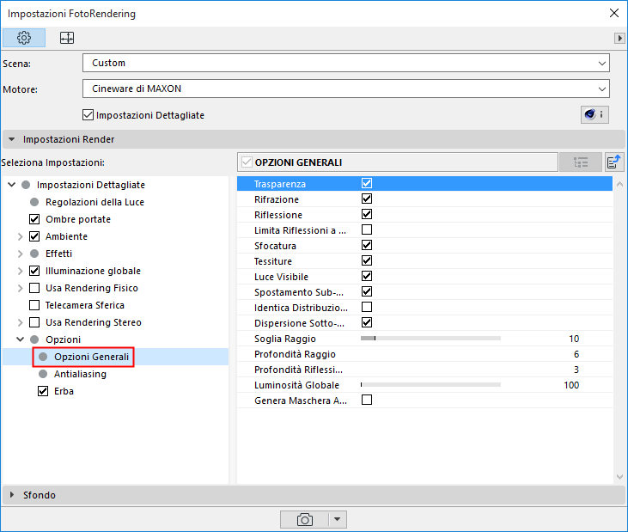Click the Profondità Raggio value 6
The image size is (628, 532).
point(576,354)
